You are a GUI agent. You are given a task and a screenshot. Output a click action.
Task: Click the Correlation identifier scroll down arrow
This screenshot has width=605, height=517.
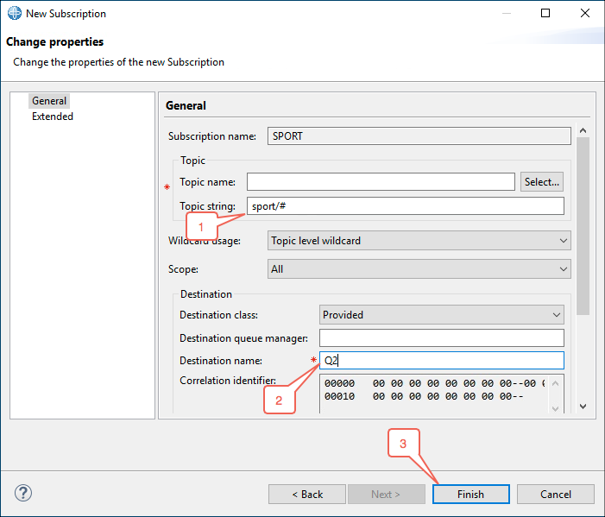[555, 408]
